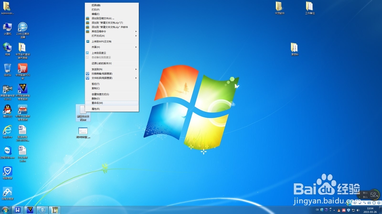
Task: Select the 工作备注 folder on desktop
Action: click(310, 8)
